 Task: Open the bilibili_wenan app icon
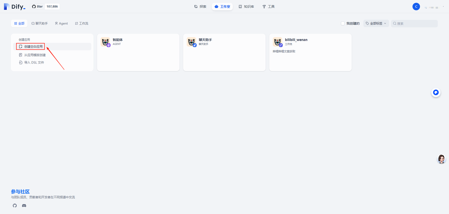(x=277, y=42)
